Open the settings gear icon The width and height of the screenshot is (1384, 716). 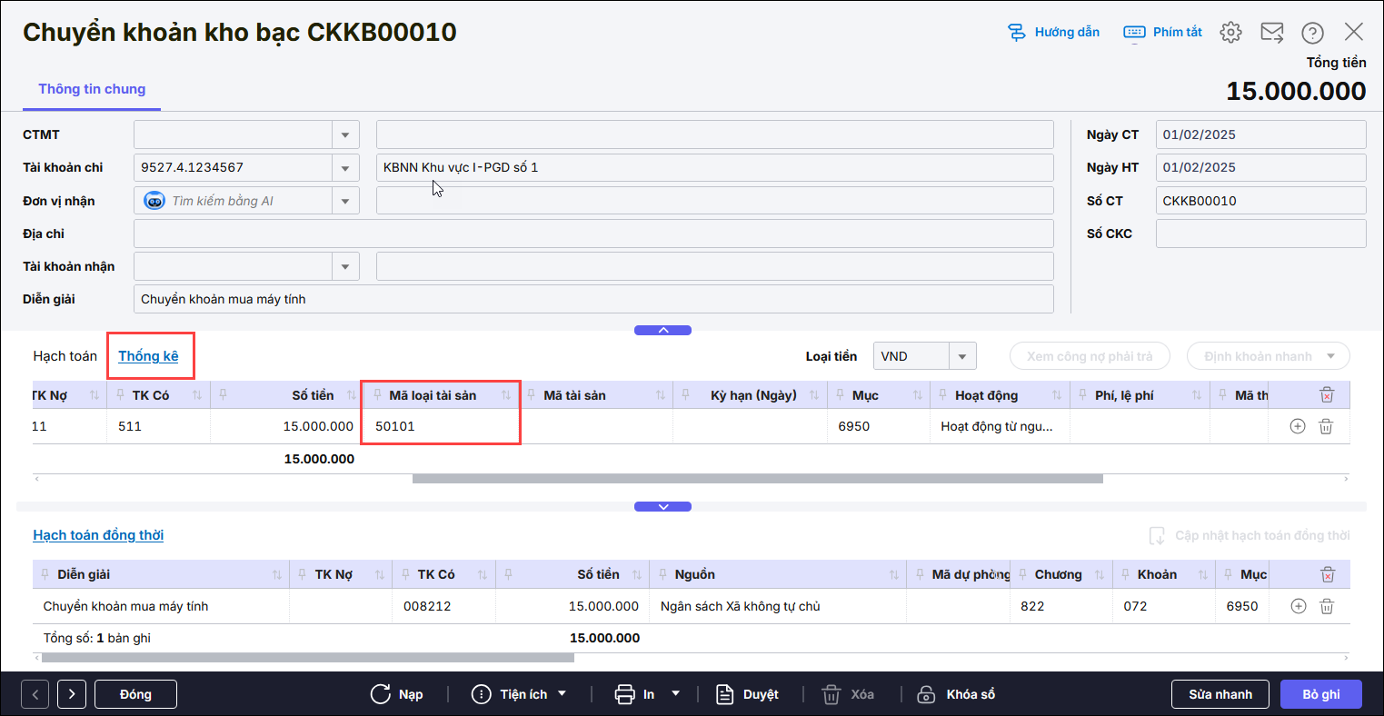1230,33
